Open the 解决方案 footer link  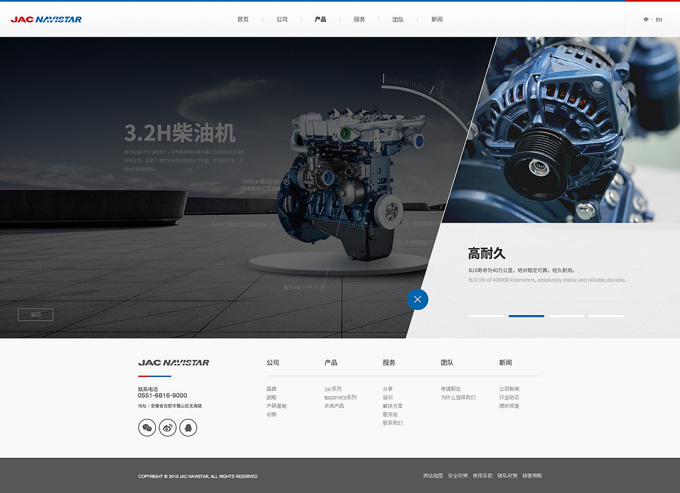tap(393, 406)
